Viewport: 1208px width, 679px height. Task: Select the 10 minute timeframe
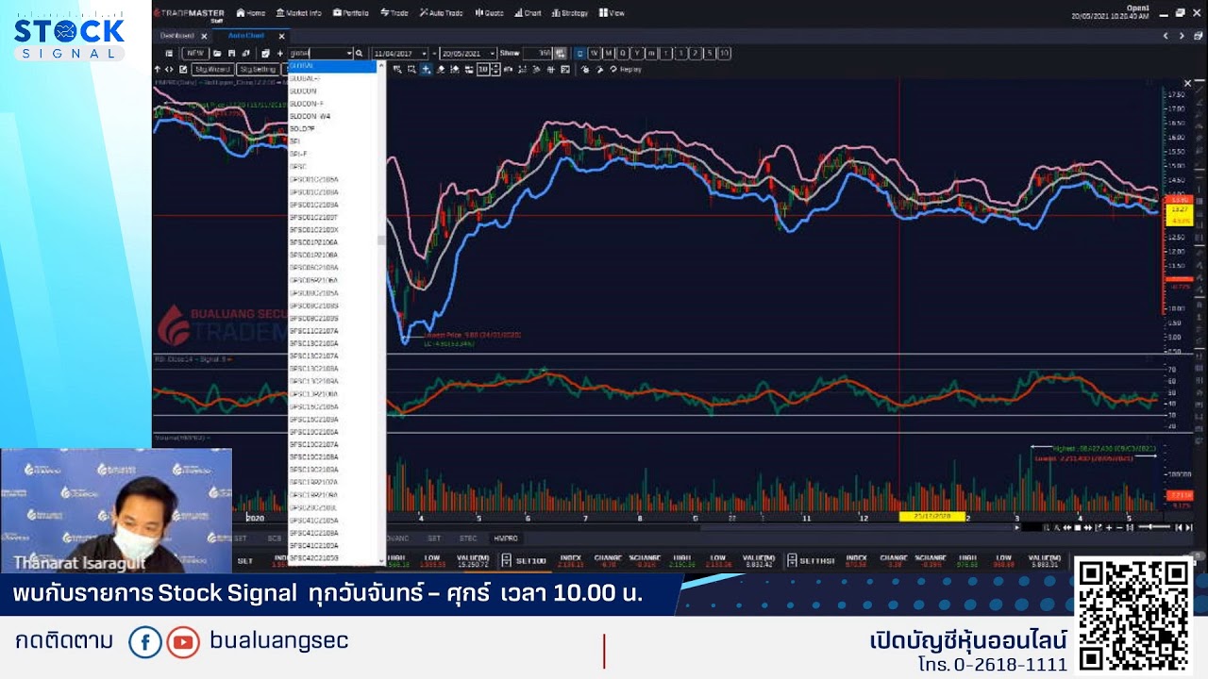(725, 54)
